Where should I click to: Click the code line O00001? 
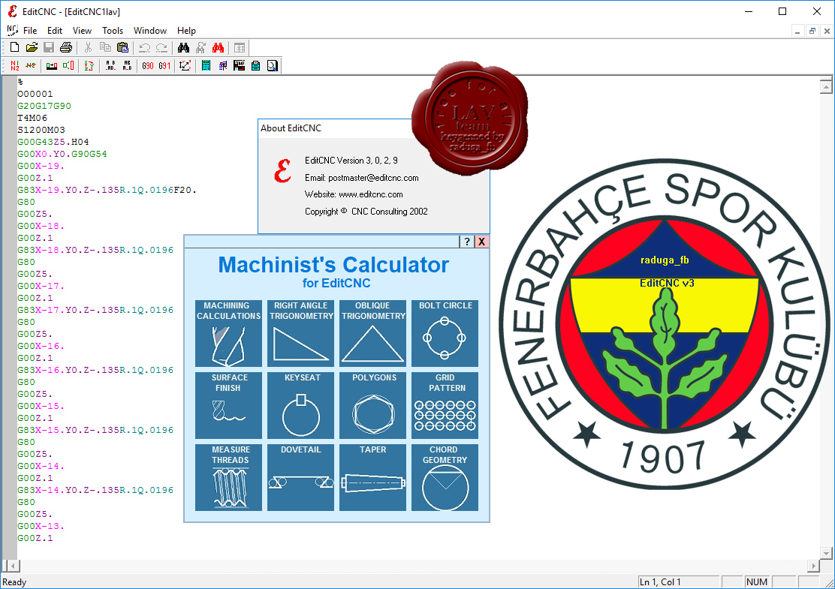[x=35, y=94]
